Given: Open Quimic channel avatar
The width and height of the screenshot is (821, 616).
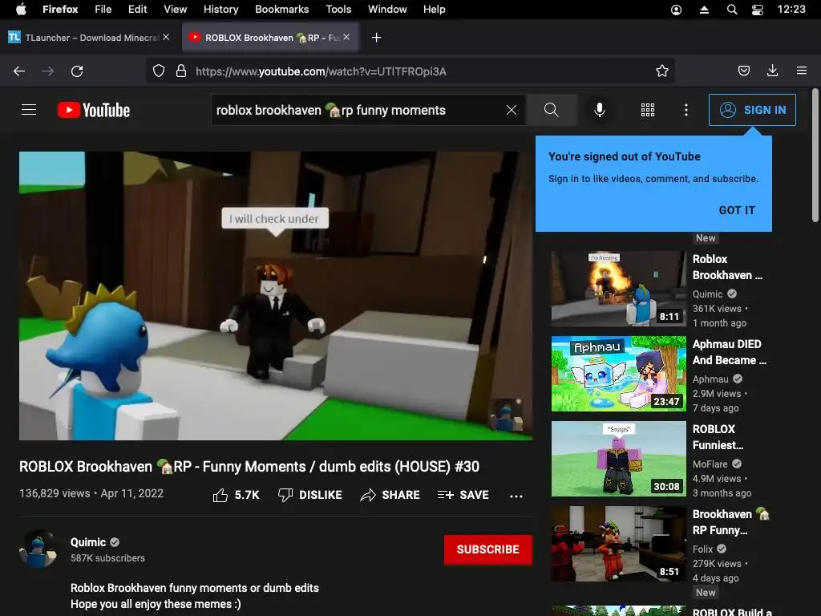Looking at the screenshot, I should tap(38, 549).
